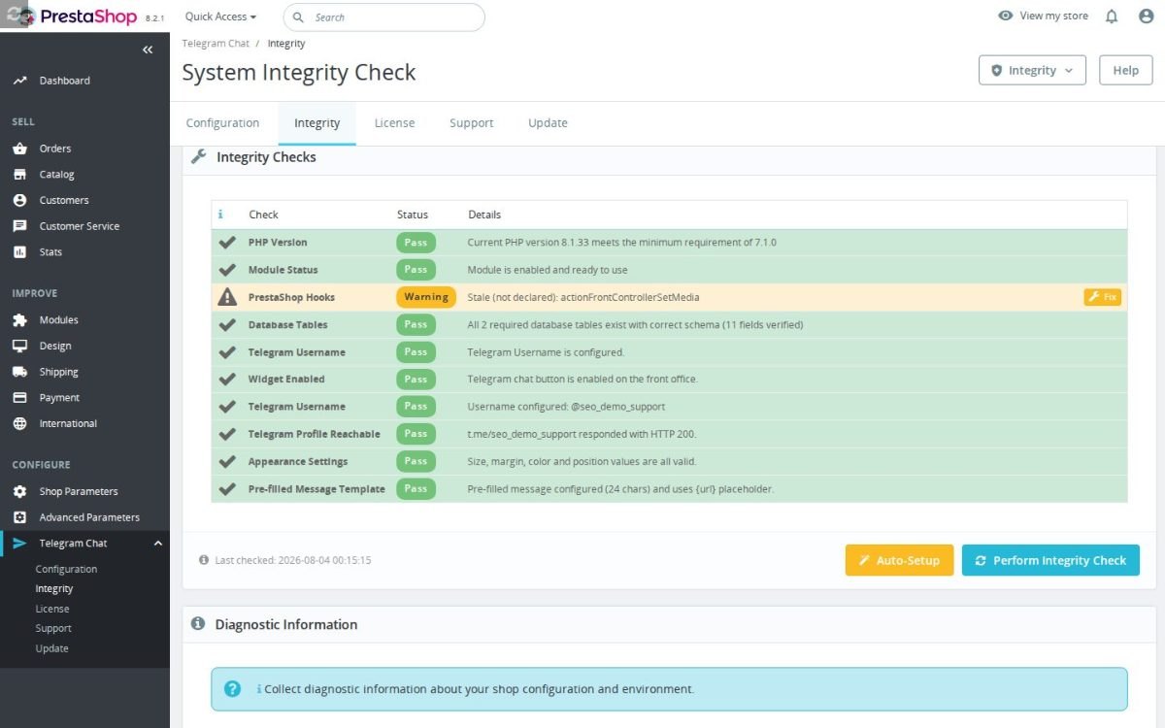Click the Widget Enabled check name

[x=286, y=380]
